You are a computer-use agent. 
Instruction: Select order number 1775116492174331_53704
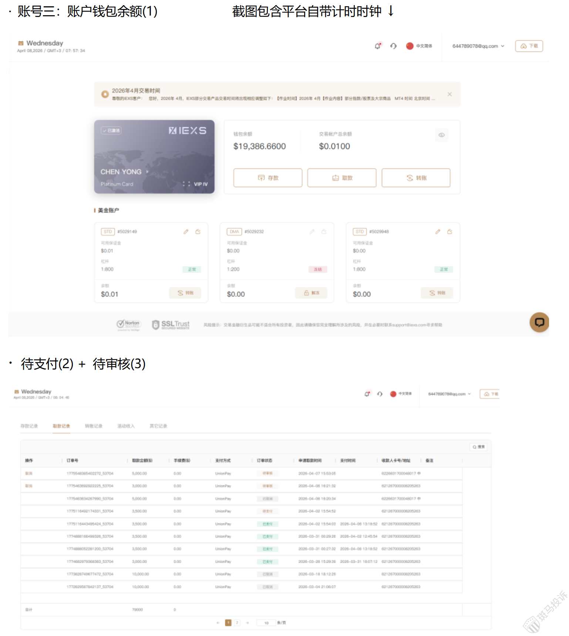tap(90, 511)
